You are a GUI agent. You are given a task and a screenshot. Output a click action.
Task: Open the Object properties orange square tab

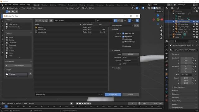[x=167, y=74]
